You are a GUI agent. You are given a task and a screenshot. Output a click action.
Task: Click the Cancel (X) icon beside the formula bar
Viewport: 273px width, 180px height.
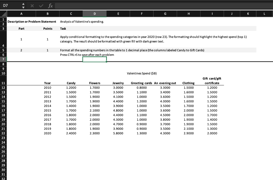click(32, 5)
